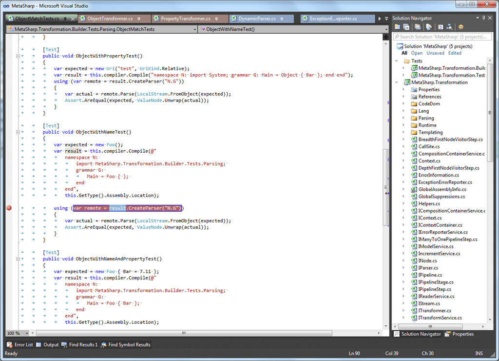Switch to the Properties panel tab
The width and height of the screenshot is (499, 361).
point(459,334)
